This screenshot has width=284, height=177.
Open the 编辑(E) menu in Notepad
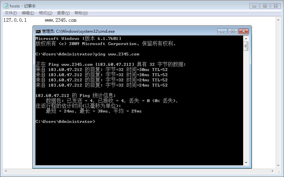tap(28, 13)
